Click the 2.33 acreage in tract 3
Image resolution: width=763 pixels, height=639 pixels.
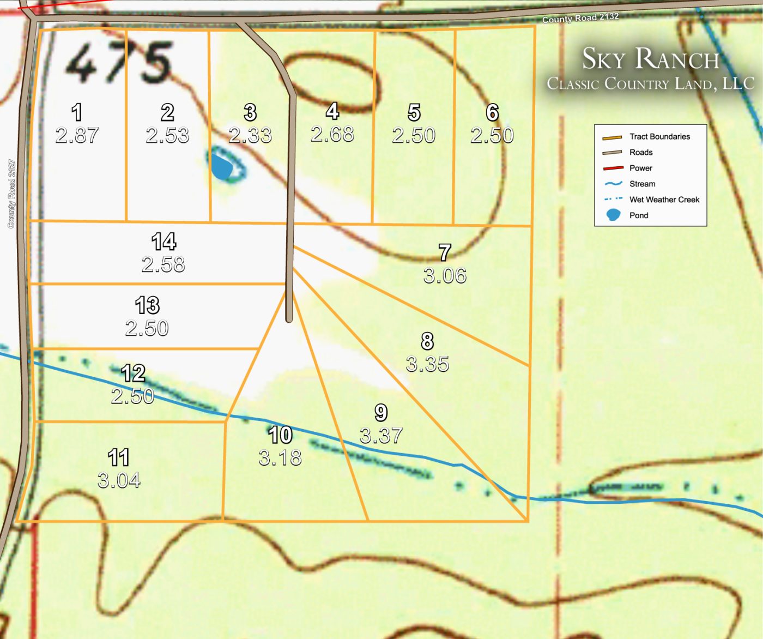coord(250,135)
